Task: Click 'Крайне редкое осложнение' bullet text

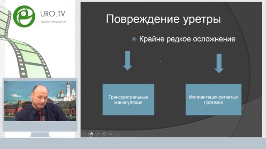Action: 187,39
